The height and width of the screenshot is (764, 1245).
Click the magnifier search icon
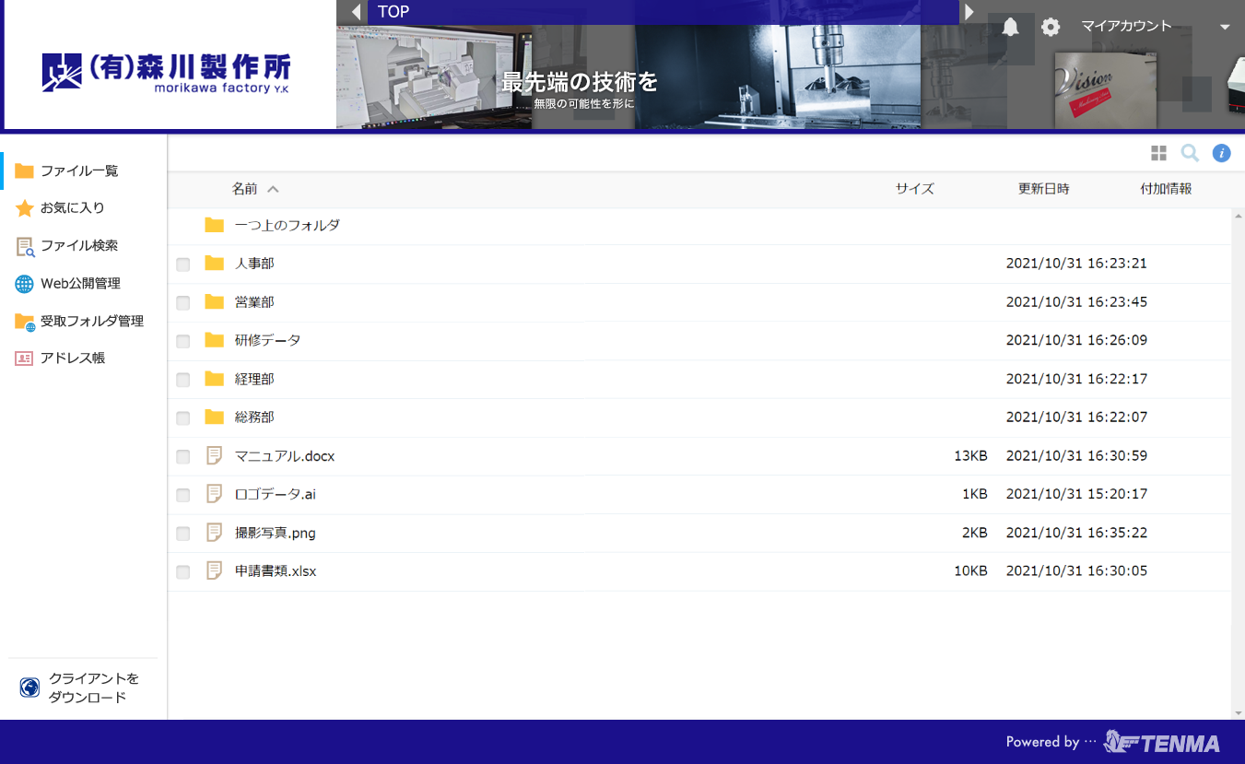click(1190, 153)
